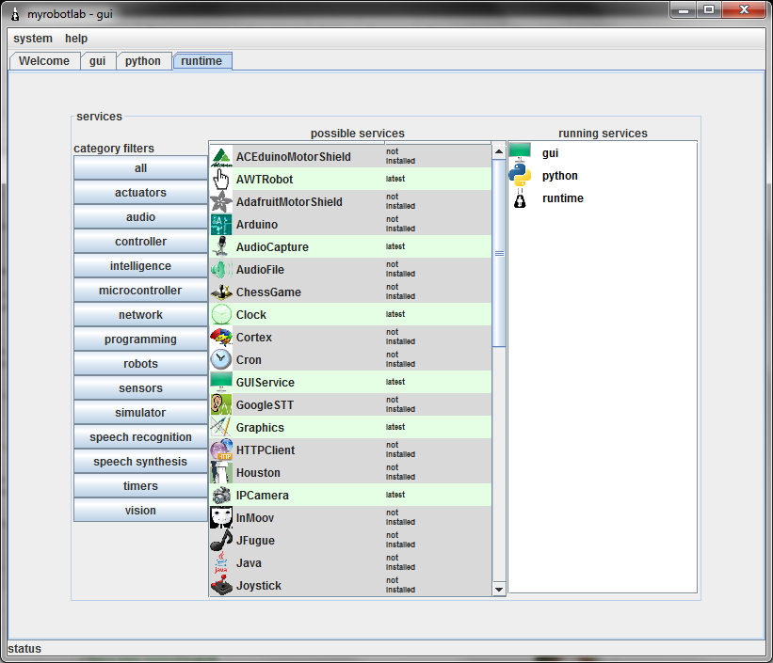Filter services by controller

(140, 242)
